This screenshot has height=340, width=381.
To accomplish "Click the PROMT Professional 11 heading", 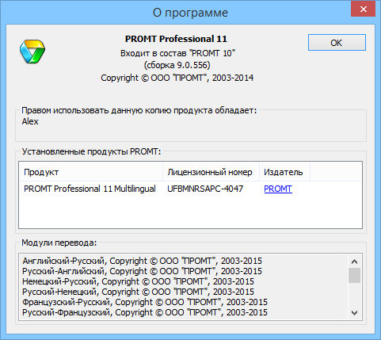I will coord(176,39).
